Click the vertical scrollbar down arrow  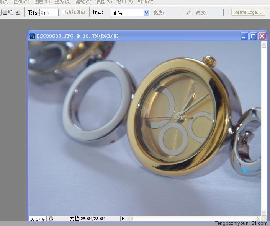264,213
